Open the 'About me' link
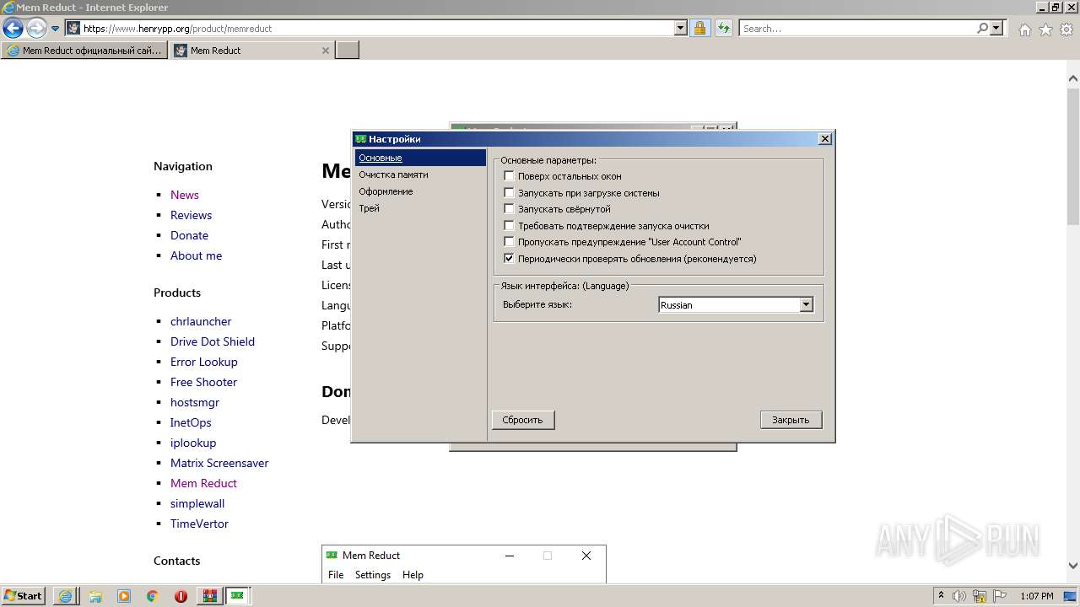1080x607 pixels. coord(196,255)
